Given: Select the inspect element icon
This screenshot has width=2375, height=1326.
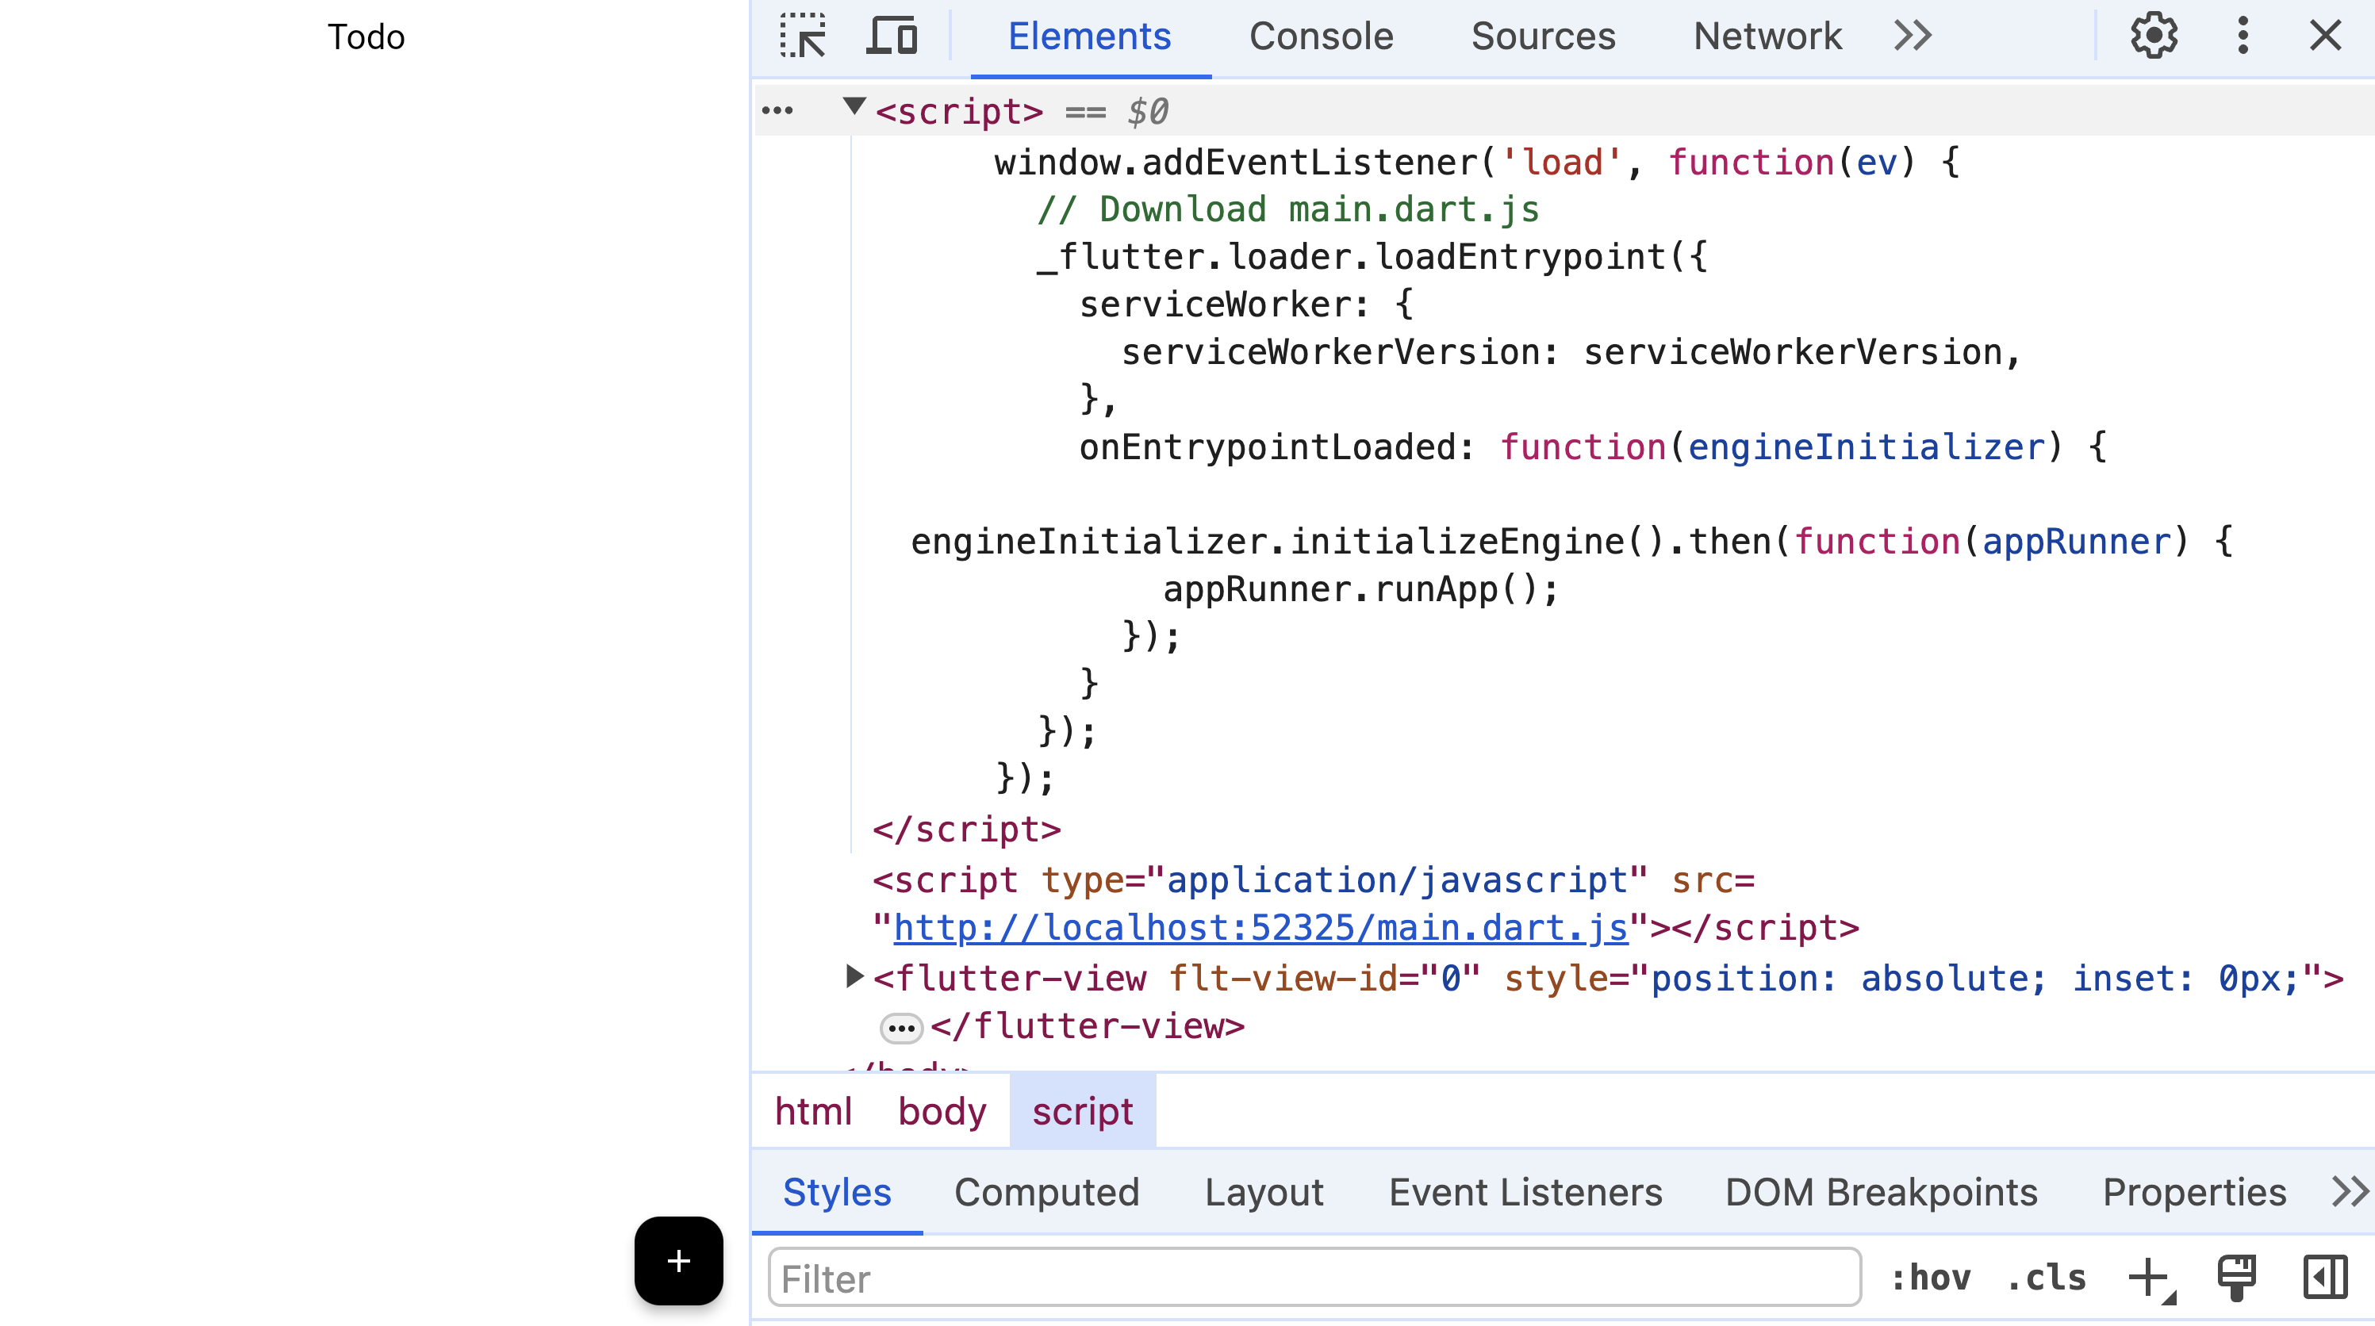Looking at the screenshot, I should (803, 36).
